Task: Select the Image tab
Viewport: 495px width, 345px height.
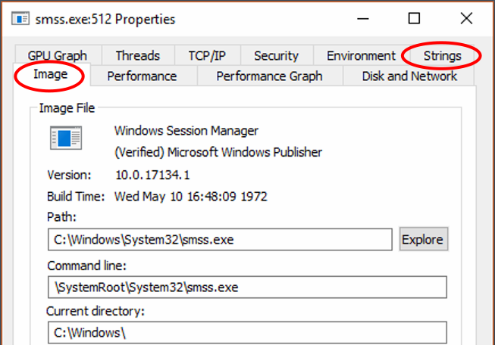Action: click(51, 75)
